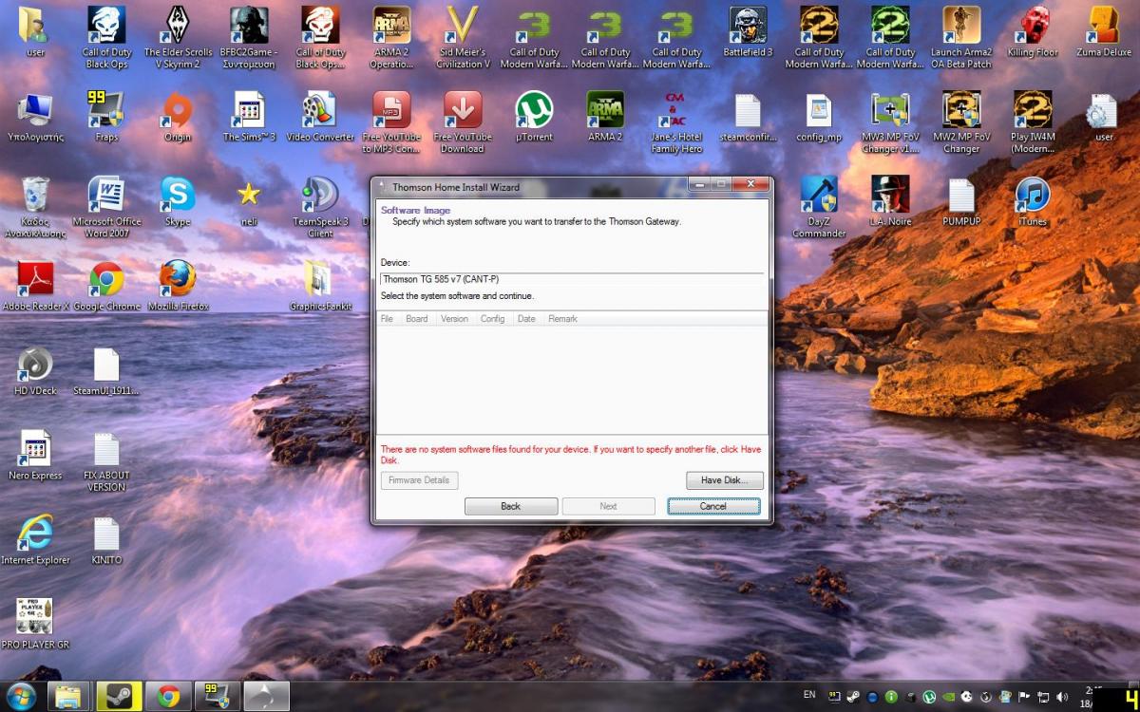Select DayZ Commander desktop shortcut
The image size is (1140, 712).
[819, 207]
